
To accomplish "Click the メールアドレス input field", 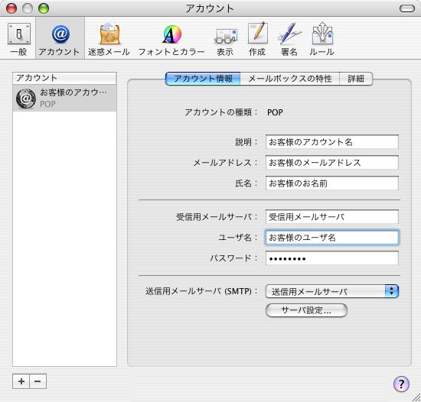I will click(332, 163).
